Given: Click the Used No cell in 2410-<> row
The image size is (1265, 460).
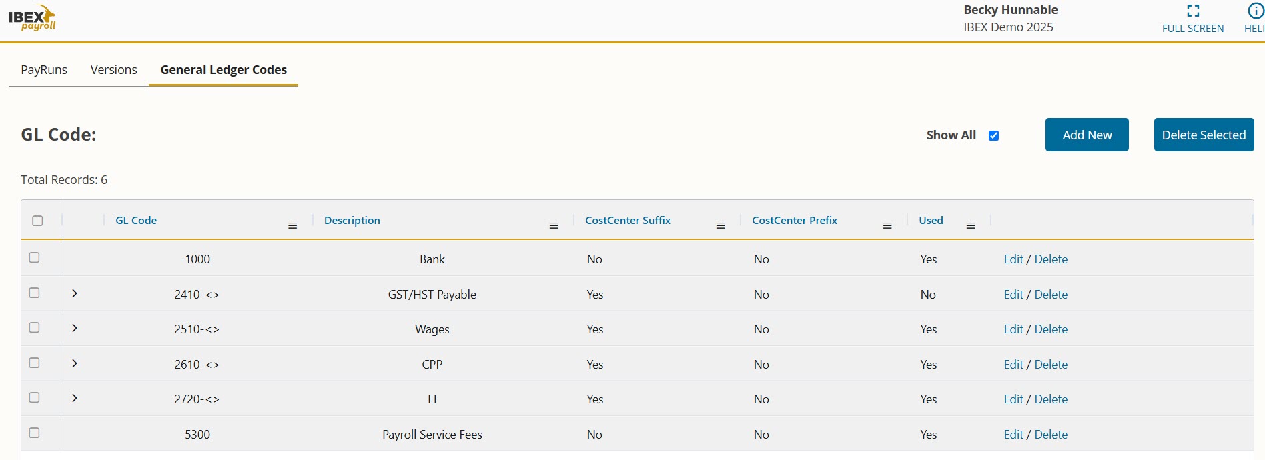Looking at the screenshot, I should [928, 295].
